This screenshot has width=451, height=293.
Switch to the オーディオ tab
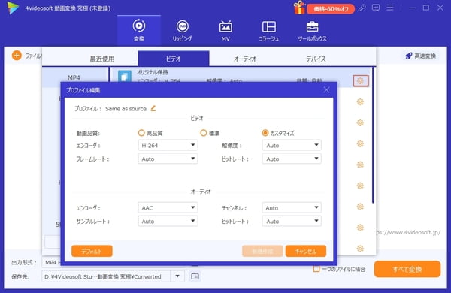245,59
